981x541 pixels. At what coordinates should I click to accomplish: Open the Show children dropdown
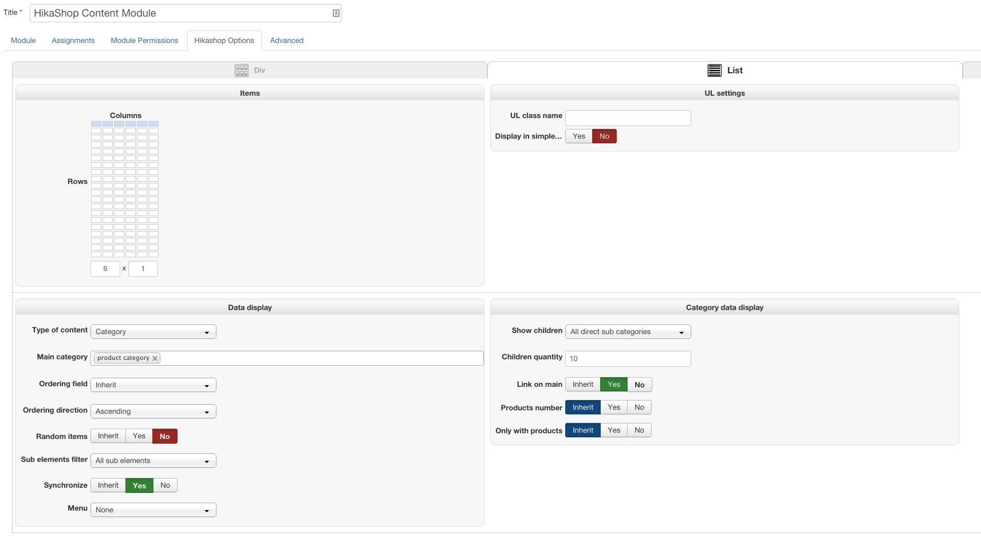point(628,332)
